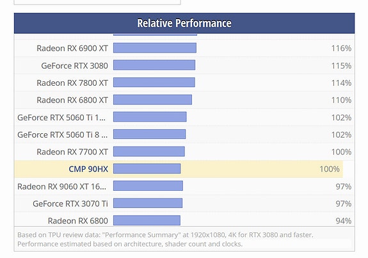Viewport: 368px width, 258px height.
Task: Click the GeForce RTX 5060 Ti 8 ... label
Action: (x=63, y=134)
